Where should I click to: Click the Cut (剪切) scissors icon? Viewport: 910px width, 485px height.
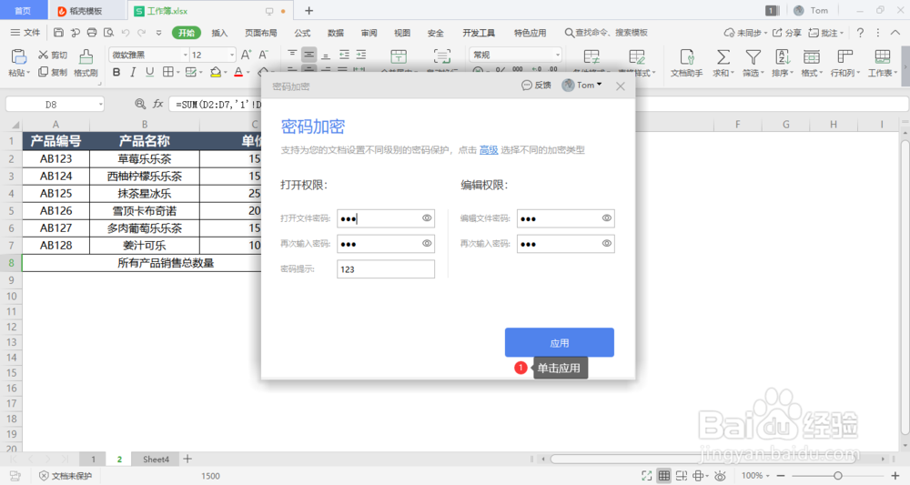tap(43, 55)
